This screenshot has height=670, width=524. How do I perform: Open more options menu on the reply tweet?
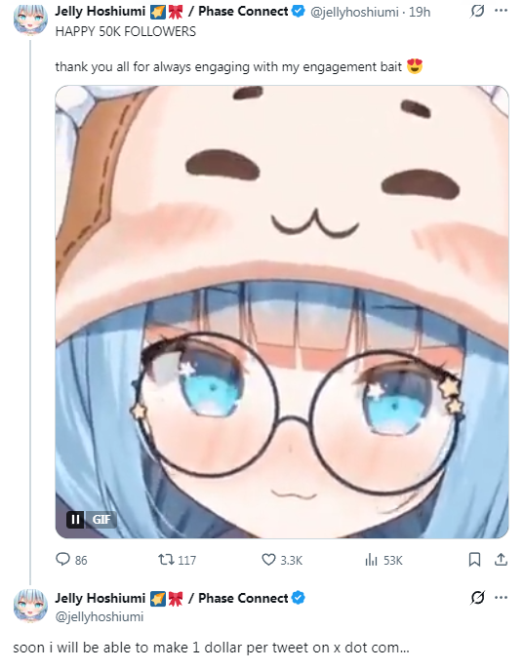click(x=501, y=597)
